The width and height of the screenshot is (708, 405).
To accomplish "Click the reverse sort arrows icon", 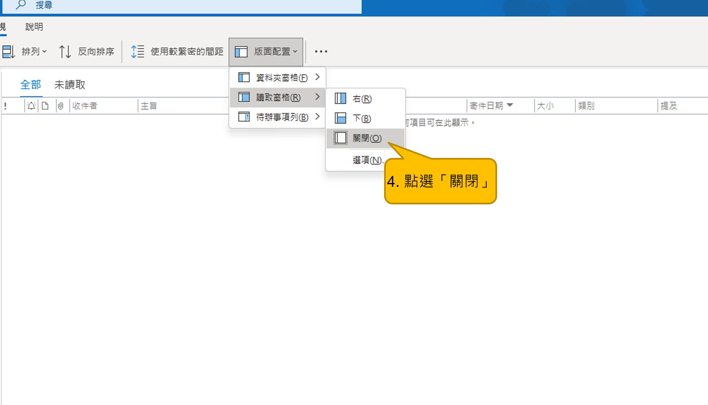I will [65, 52].
